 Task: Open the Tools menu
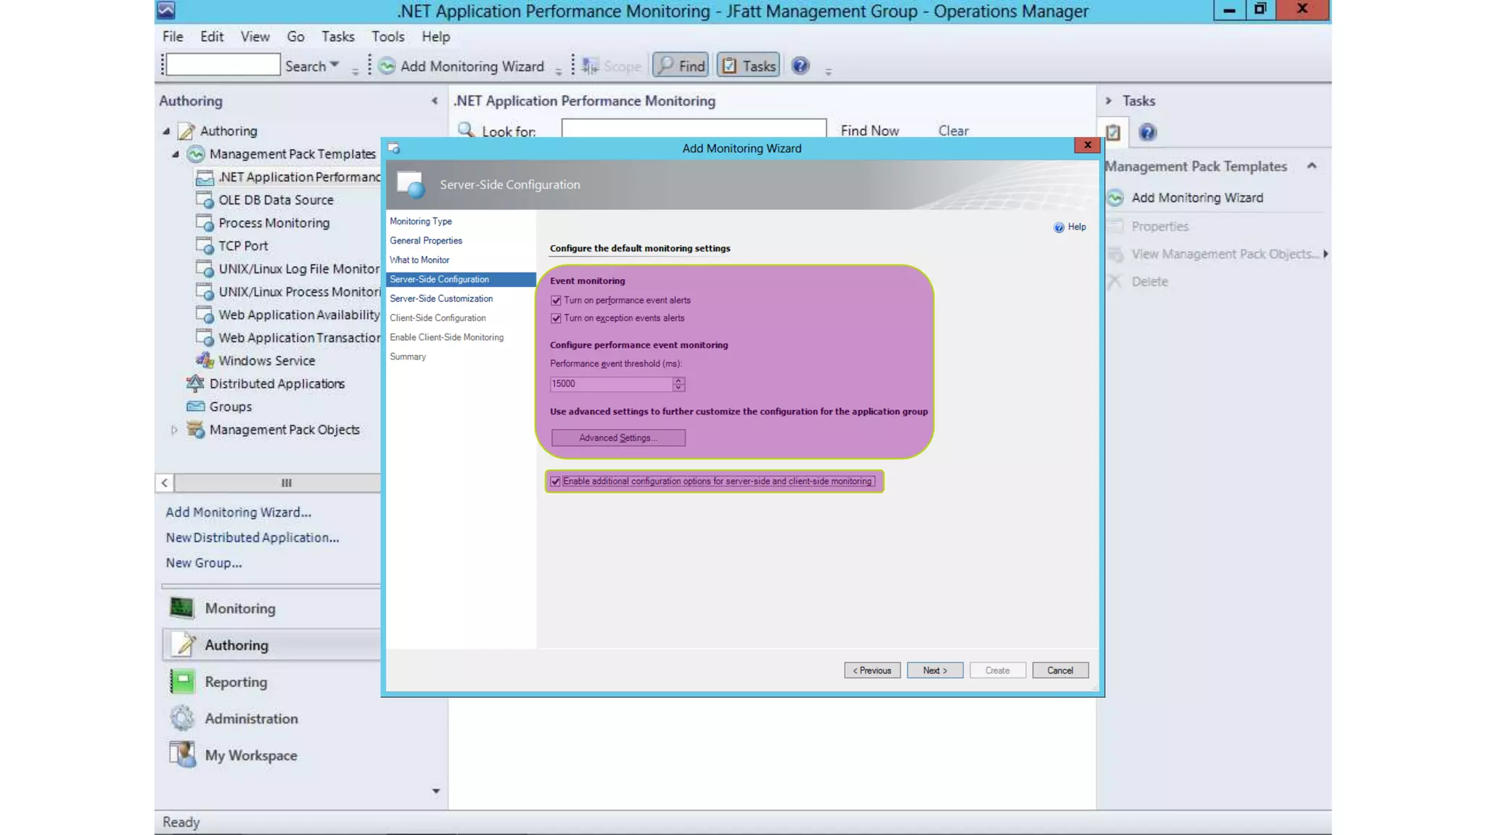[x=387, y=36]
